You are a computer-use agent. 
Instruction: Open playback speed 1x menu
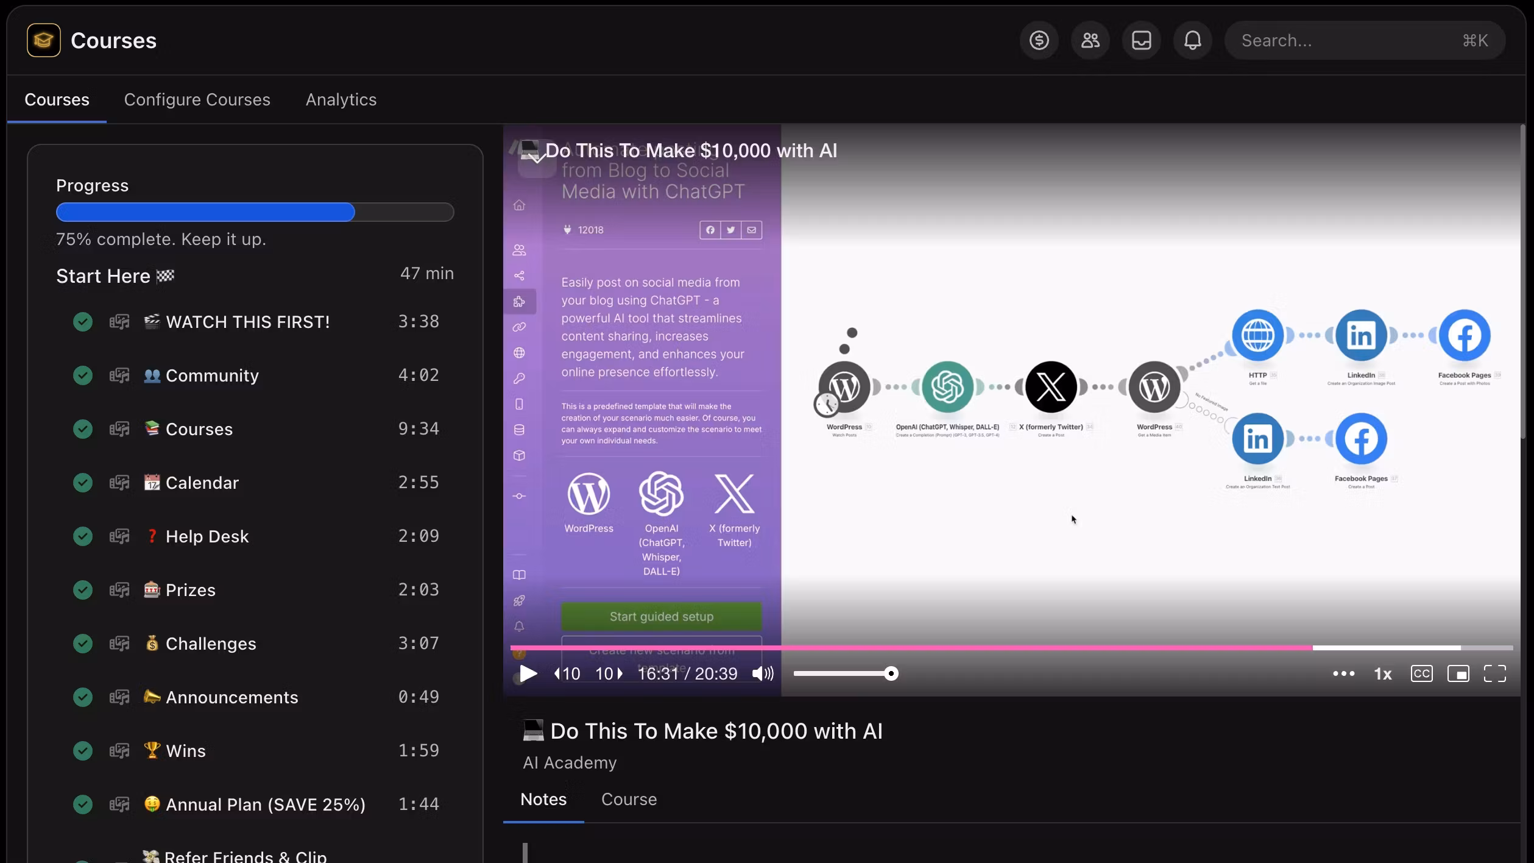pos(1382,673)
